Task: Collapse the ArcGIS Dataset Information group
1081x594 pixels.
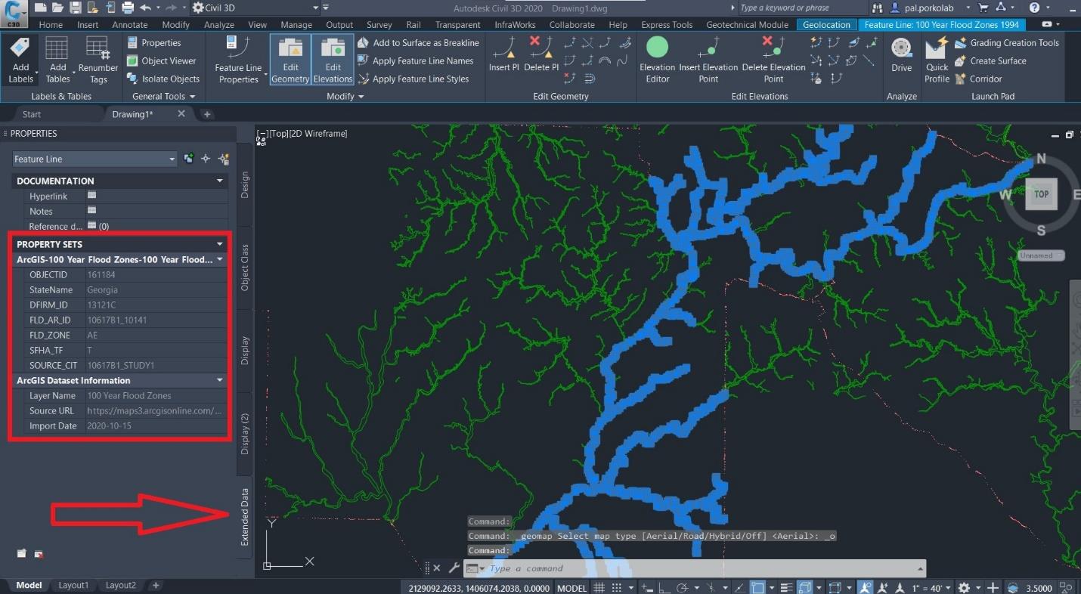Action: pos(220,380)
